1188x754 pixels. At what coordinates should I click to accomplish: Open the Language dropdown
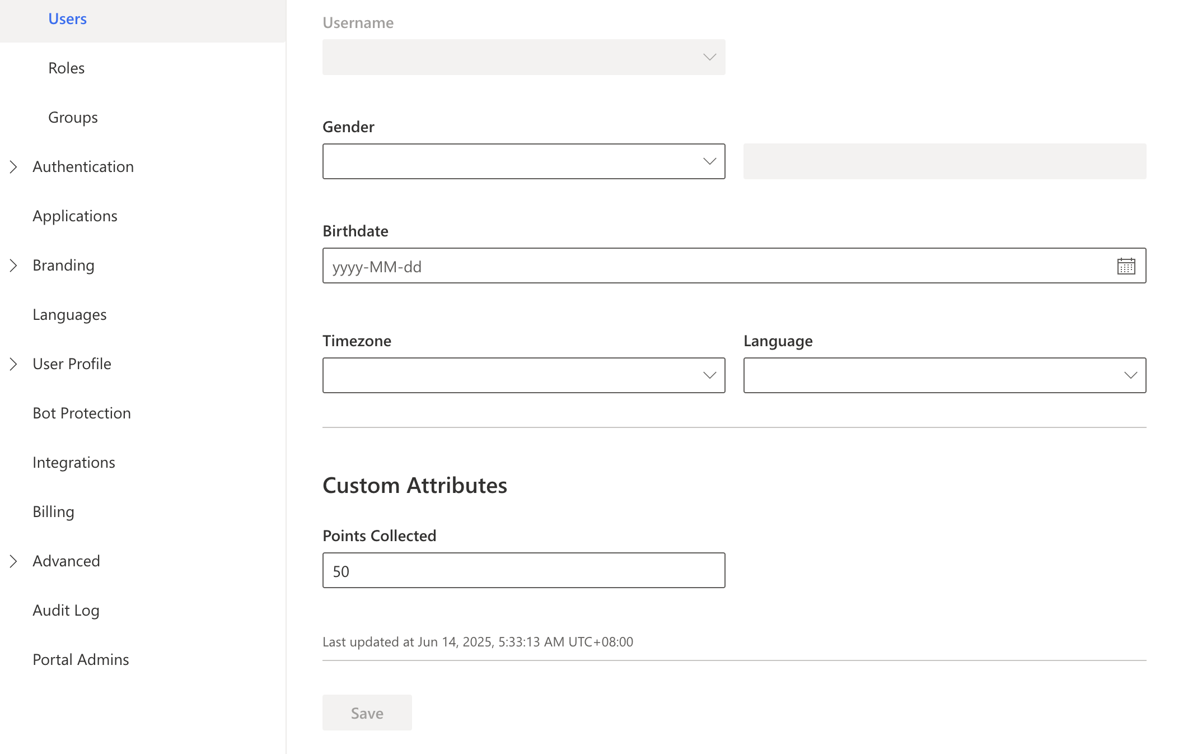tap(944, 375)
